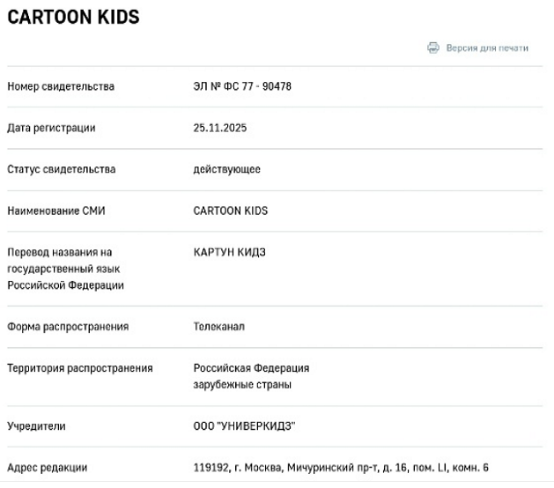
Task: Click the "Учредители" label
Action: (36, 426)
